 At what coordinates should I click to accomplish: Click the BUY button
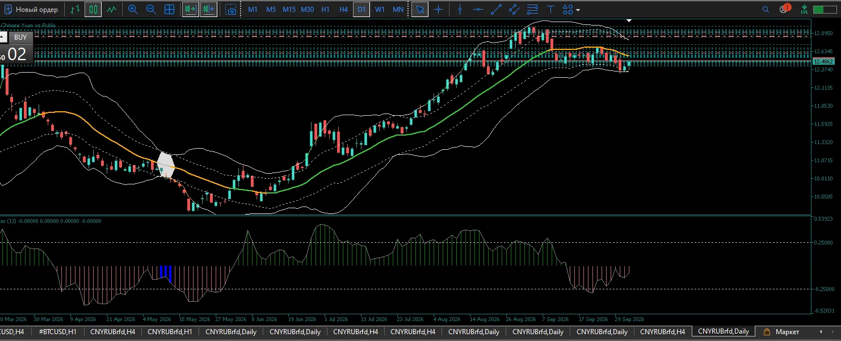click(x=20, y=37)
